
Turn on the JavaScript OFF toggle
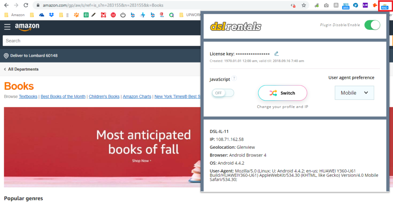point(223,93)
